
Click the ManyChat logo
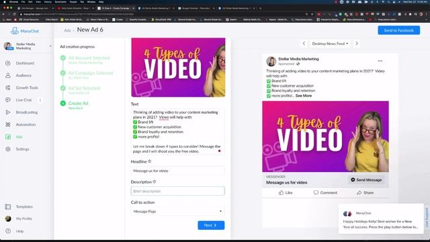coord(25,31)
